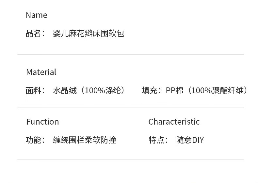Click the 100% in 涤纶 fabric description
This screenshot has height=183, width=258.
(x=95, y=90)
